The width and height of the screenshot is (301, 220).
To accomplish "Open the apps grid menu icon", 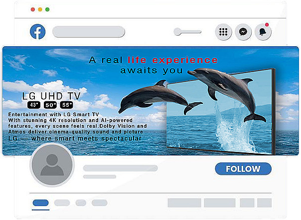I will (223, 32).
